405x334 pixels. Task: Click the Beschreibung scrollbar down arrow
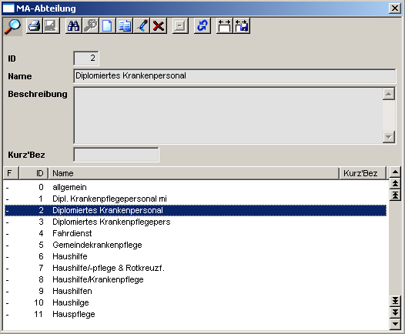click(389, 137)
